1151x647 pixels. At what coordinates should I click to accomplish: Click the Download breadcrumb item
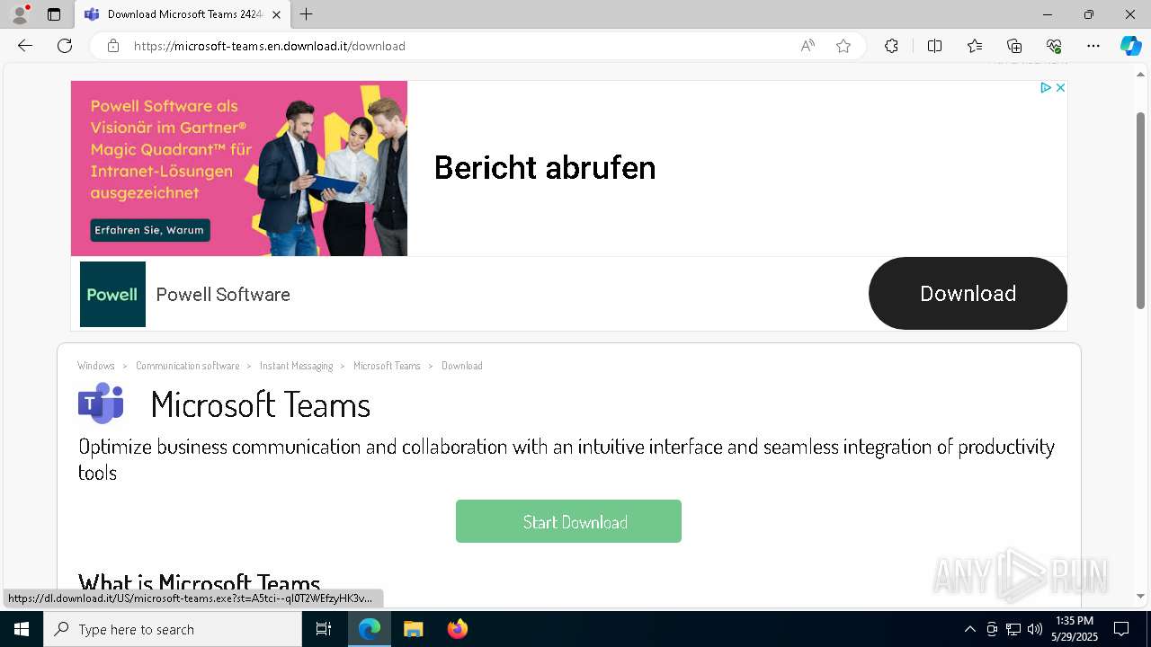[462, 366]
